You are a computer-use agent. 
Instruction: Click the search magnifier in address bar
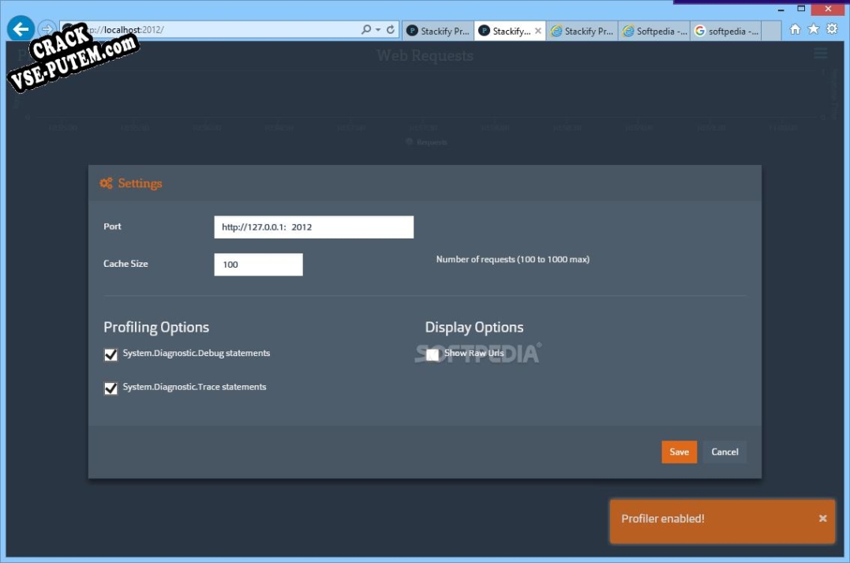tap(366, 30)
